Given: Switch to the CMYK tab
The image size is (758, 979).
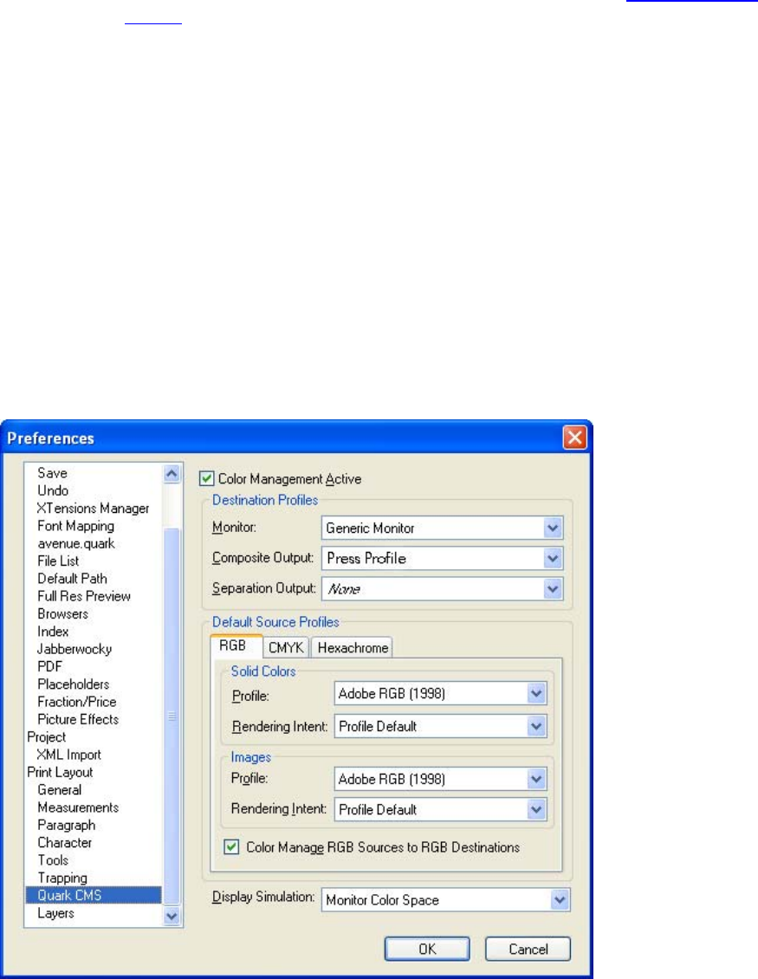Looking at the screenshot, I should tap(286, 647).
